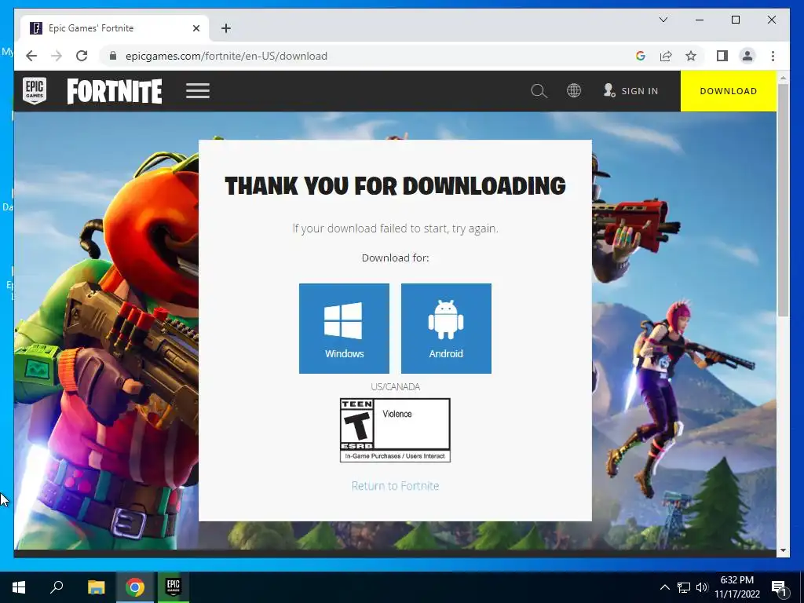Maximize the Chrome window
This screenshot has height=603, width=804.
point(735,20)
